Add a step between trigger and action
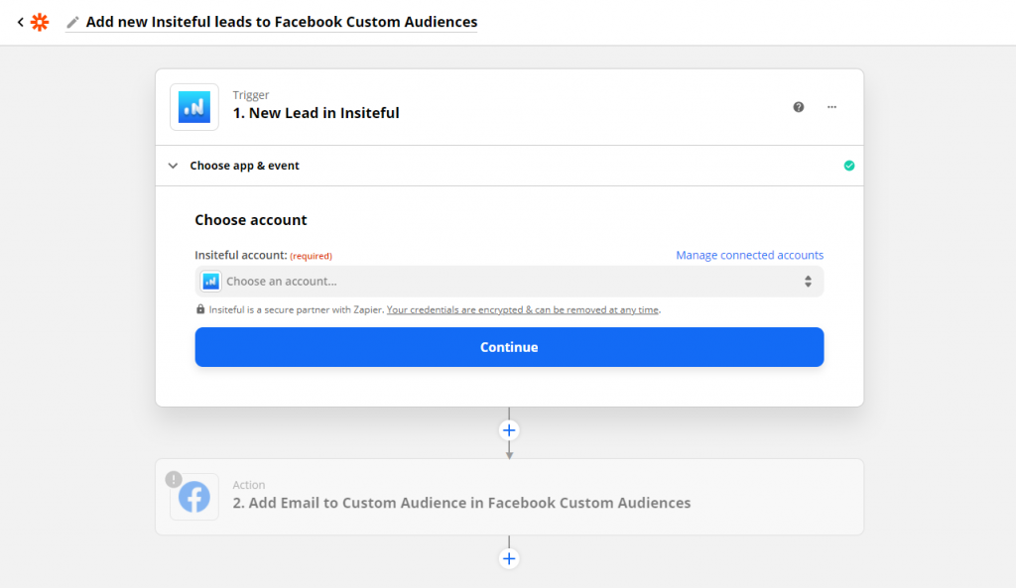This screenshot has height=588, width=1016. [509, 430]
